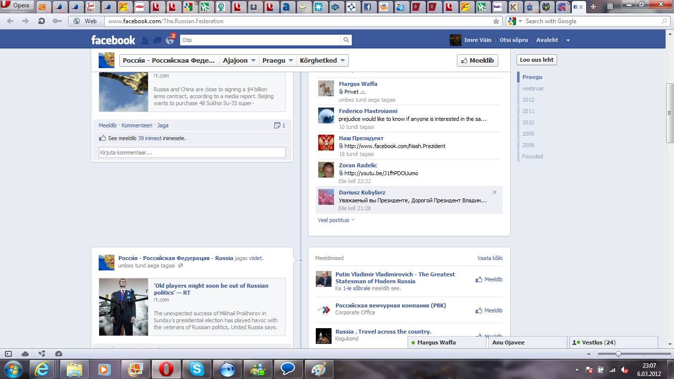Jump to 2010 in timeline sidebar

click(x=528, y=122)
